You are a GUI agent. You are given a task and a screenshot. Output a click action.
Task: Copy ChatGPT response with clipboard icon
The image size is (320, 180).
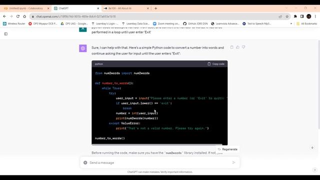click(232, 47)
